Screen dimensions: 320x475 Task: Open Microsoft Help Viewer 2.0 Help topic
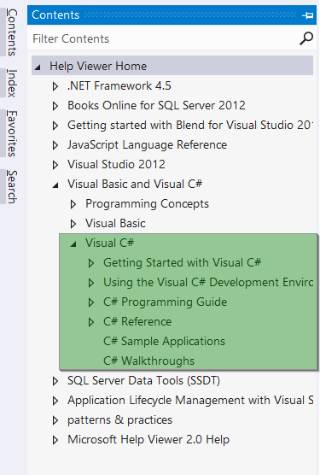tap(148, 440)
